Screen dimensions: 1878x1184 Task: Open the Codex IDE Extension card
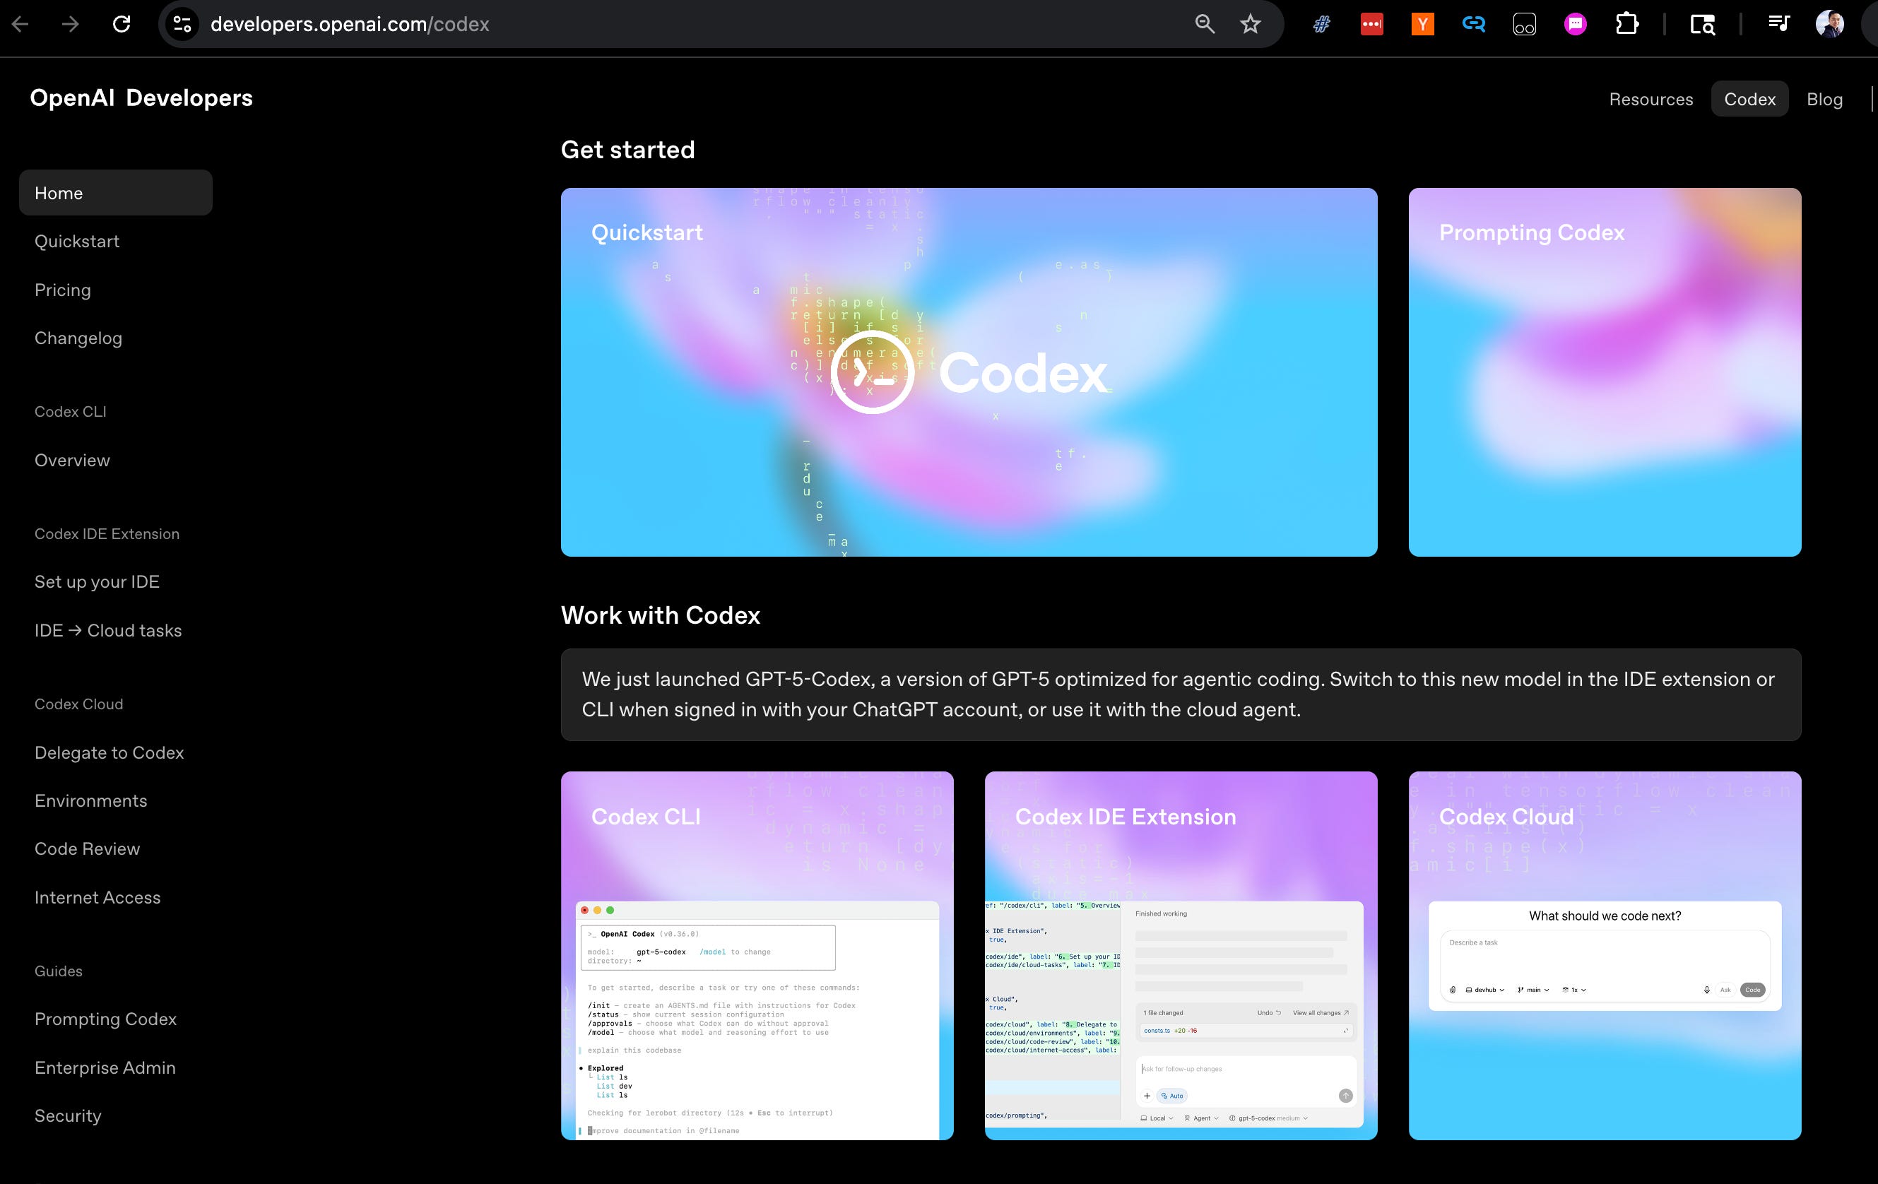(x=1181, y=956)
